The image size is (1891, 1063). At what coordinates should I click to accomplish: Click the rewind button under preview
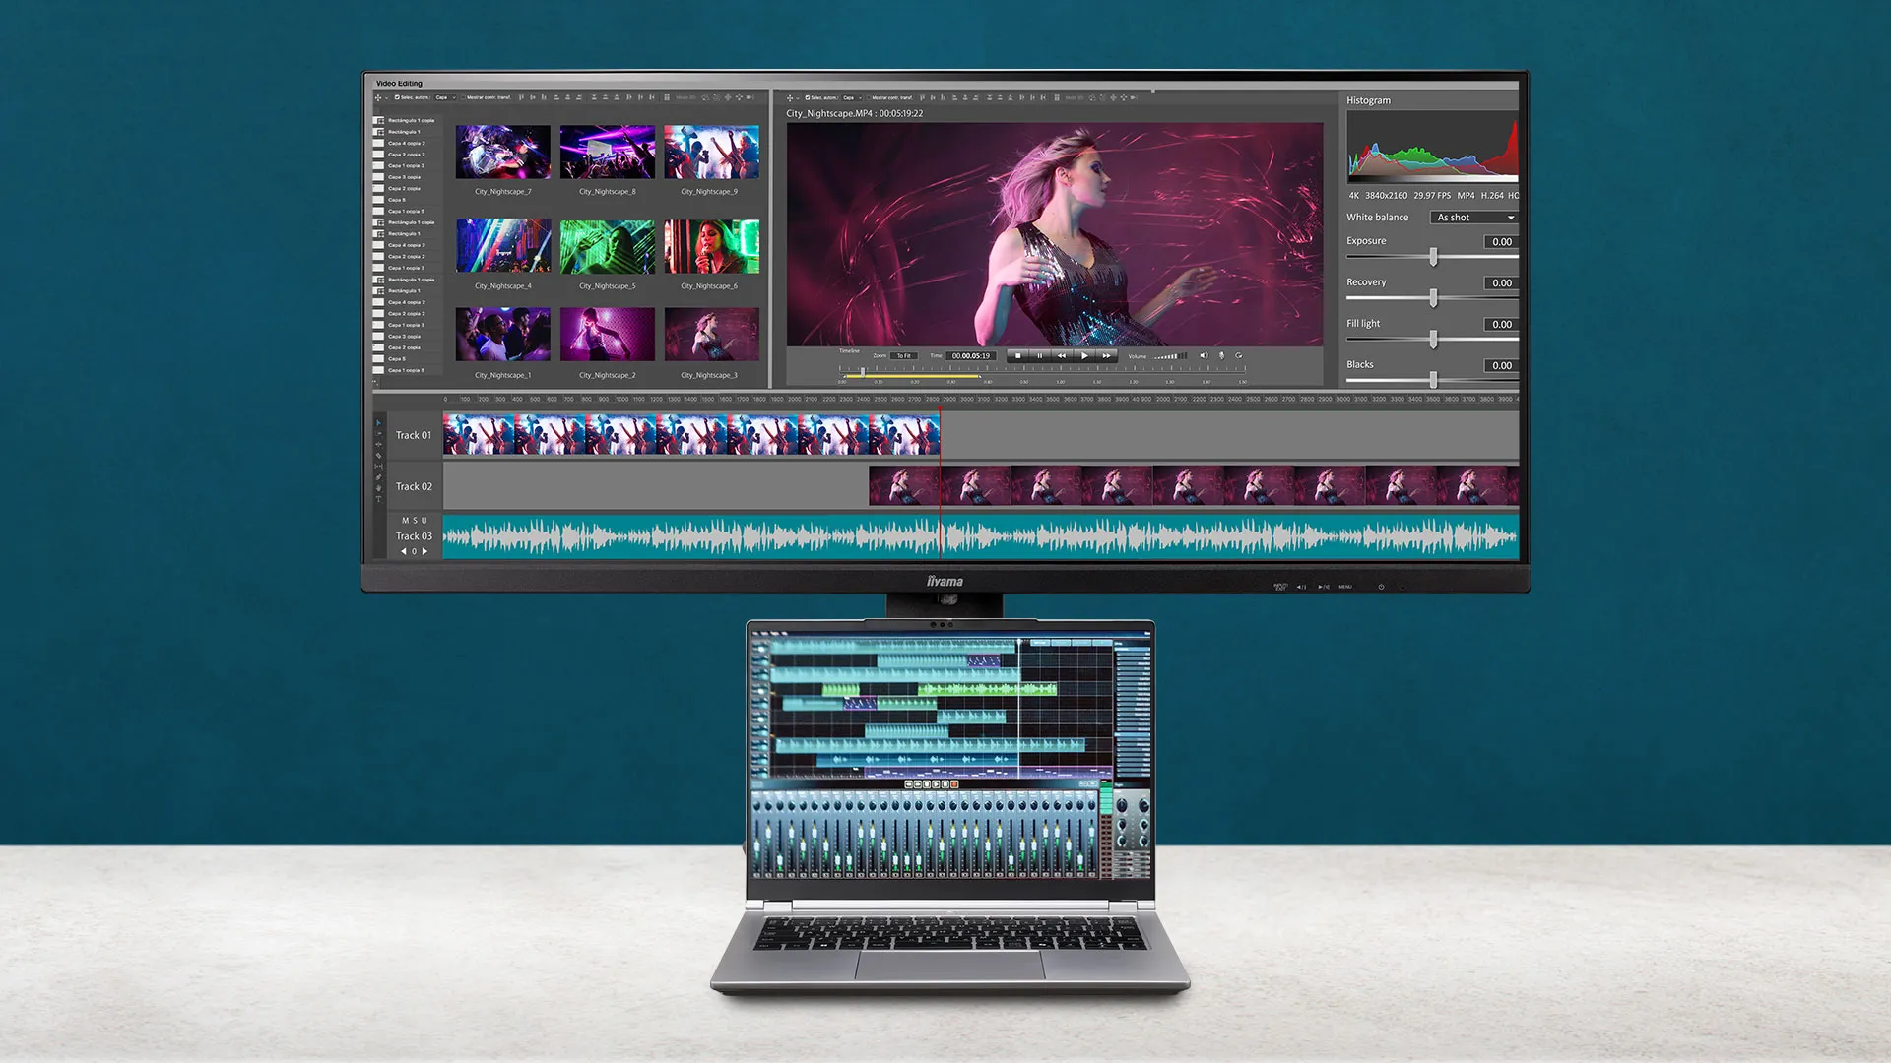[1062, 356]
